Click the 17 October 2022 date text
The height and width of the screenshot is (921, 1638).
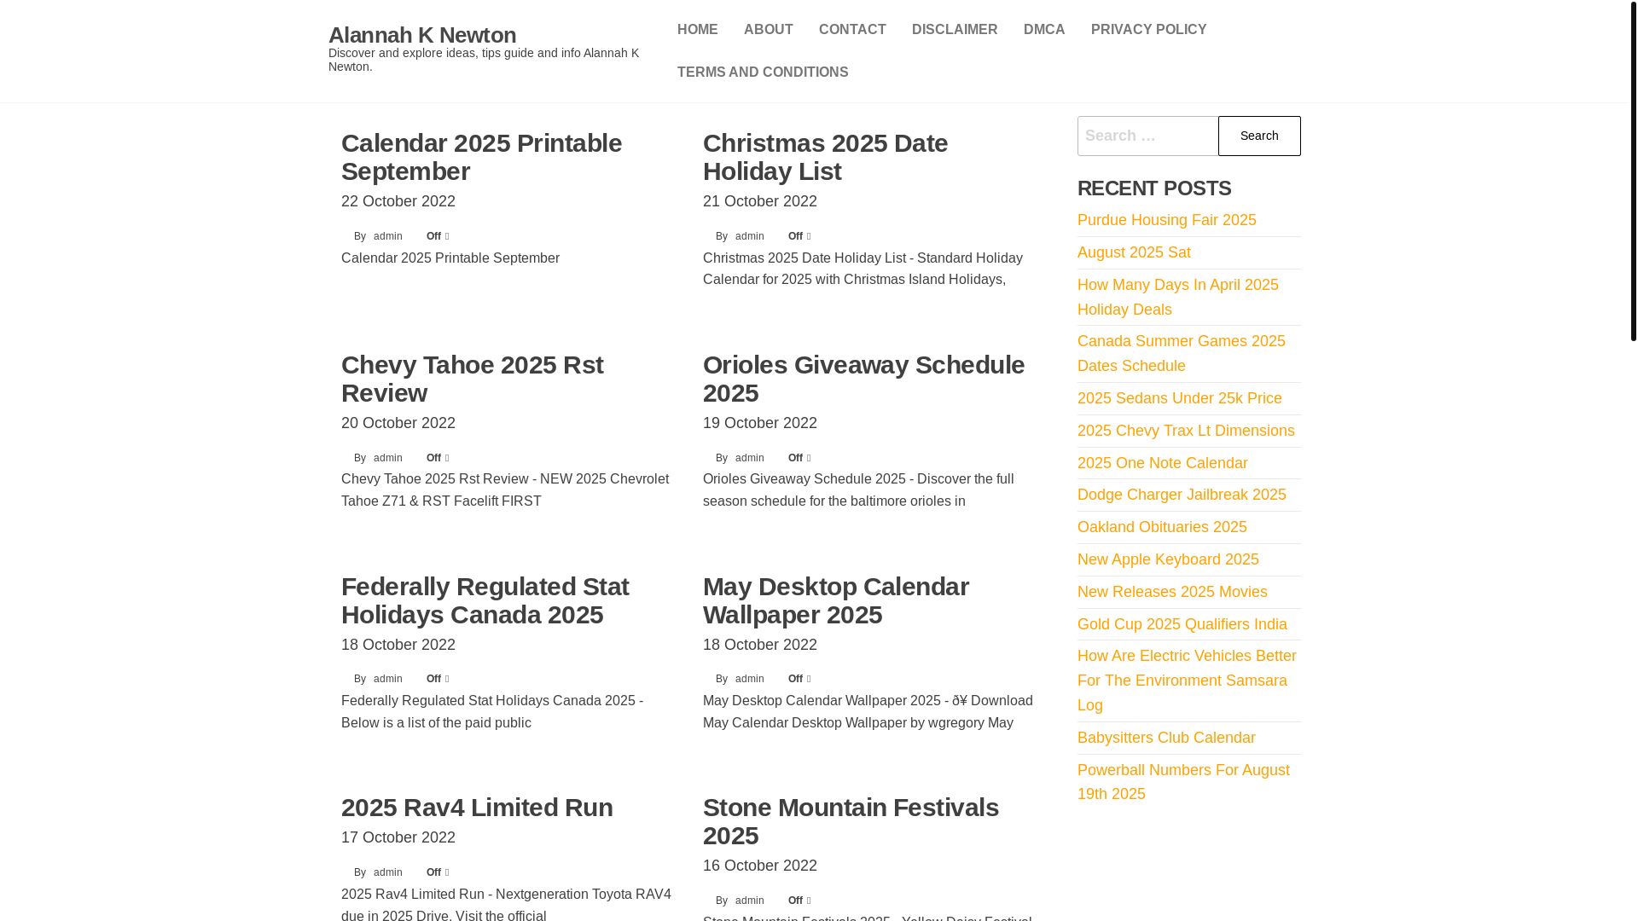pos(398,837)
